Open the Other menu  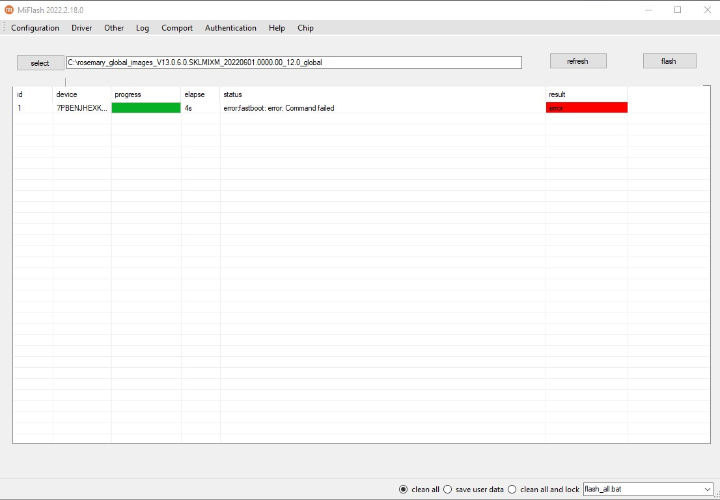114,28
